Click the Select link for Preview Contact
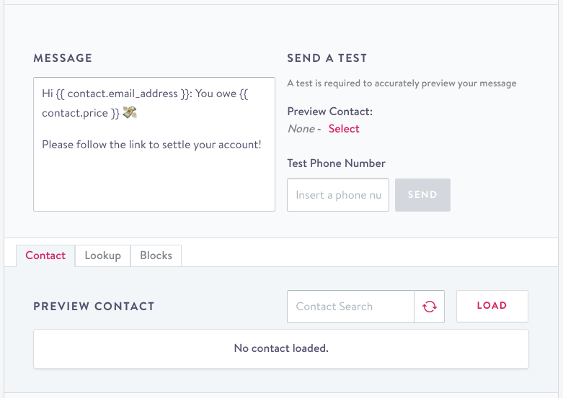Screen dimensions: 563x398 click(344, 129)
